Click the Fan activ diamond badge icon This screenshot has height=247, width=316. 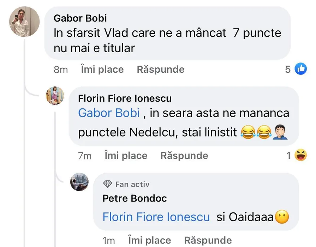click(x=107, y=184)
